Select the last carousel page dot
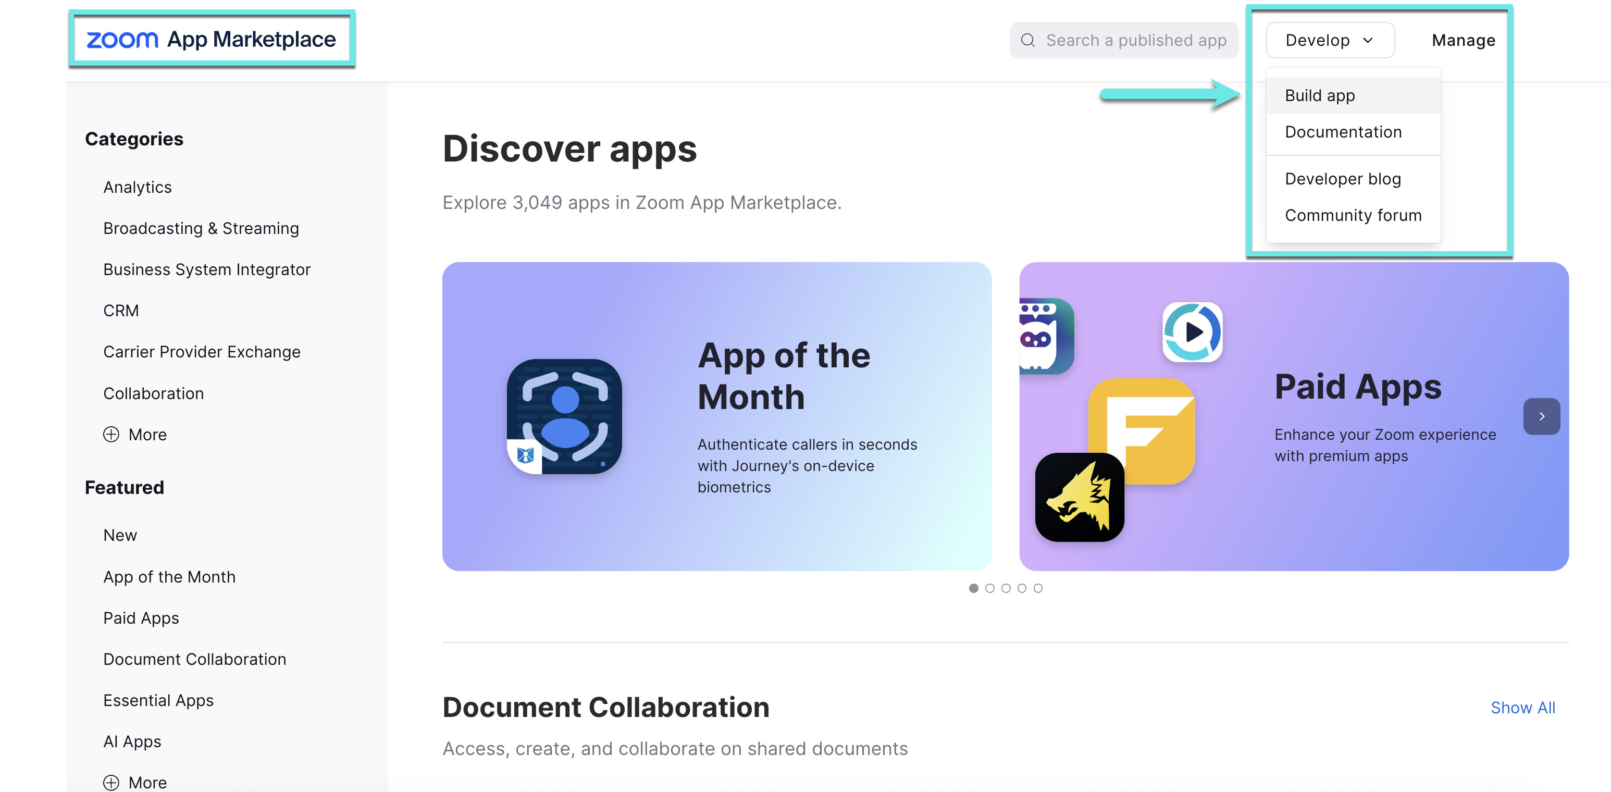Image resolution: width=1611 pixels, height=792 pixels. pyautogui.click(x=1038, y=588)
